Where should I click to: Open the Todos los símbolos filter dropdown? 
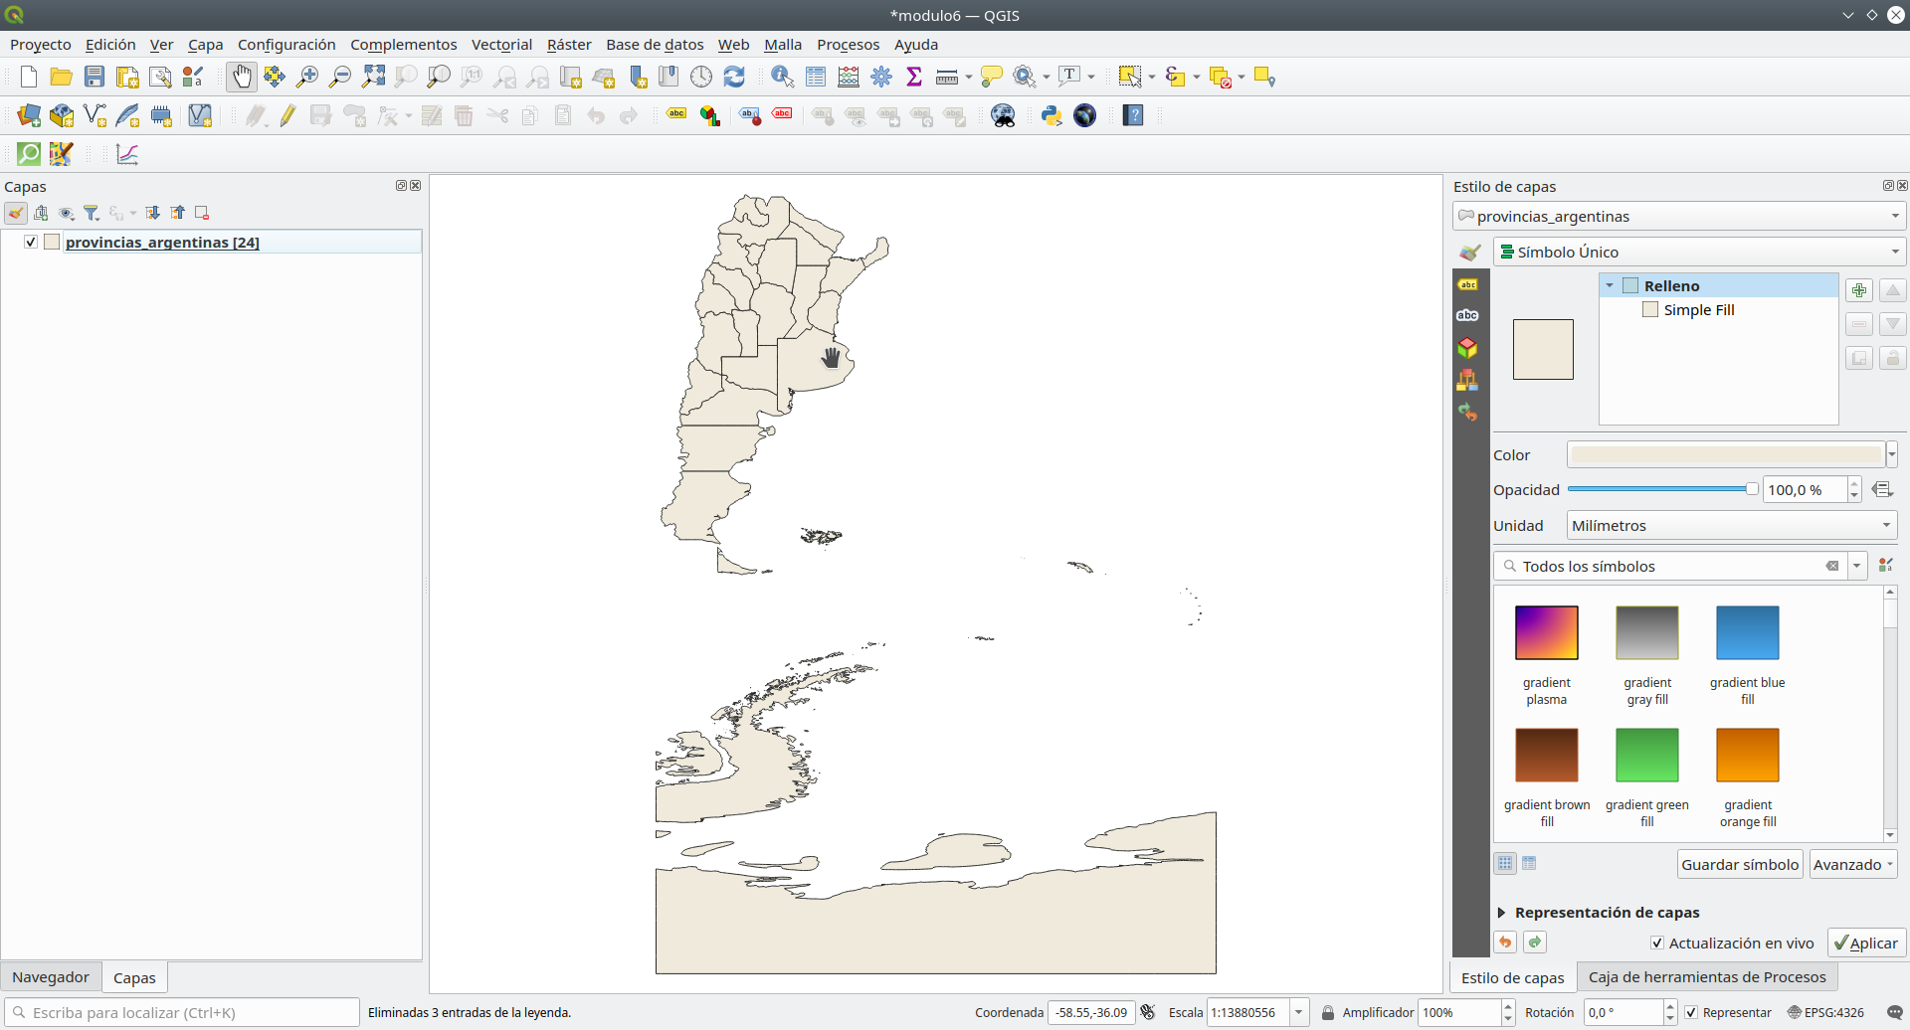1857,566
